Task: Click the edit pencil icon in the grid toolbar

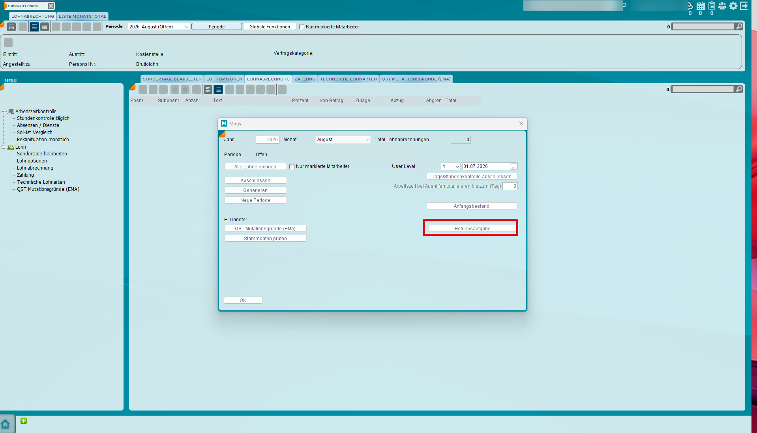Action: pyautogui.click(x=153, y=90)
